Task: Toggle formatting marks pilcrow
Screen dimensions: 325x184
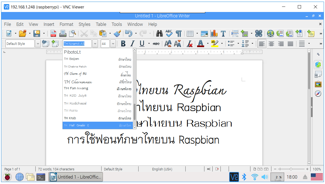Action: click(179, 33)
